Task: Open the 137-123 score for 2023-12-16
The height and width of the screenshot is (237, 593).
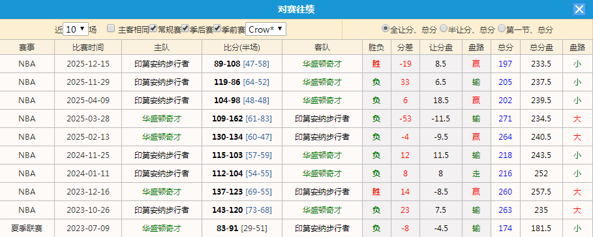Action: click(x=227, y=191)
